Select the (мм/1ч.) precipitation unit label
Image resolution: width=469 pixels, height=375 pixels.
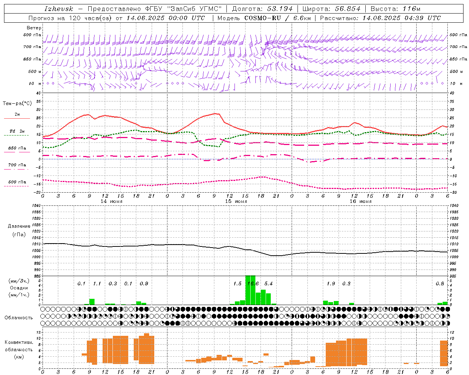point(19,295)
